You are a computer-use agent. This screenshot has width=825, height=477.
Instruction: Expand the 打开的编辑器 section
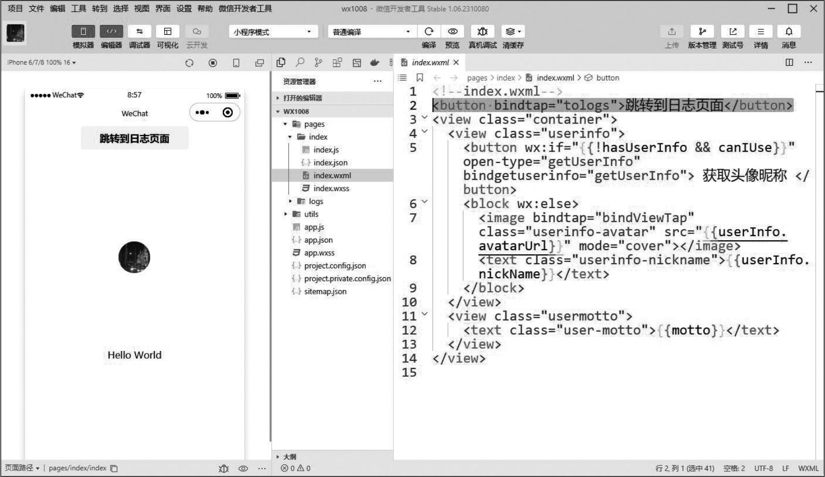332,98
